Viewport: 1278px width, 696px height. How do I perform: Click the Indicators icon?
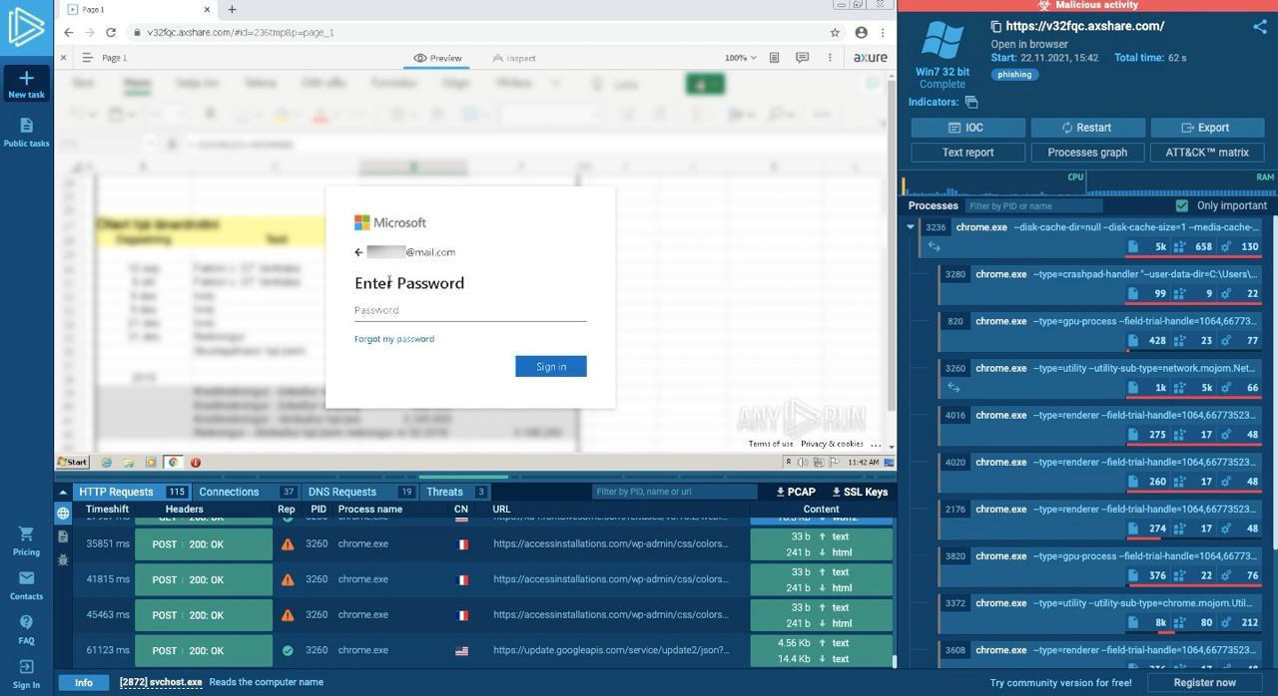(971, 103)
